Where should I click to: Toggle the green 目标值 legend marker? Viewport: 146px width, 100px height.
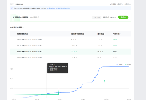[126, 65]
